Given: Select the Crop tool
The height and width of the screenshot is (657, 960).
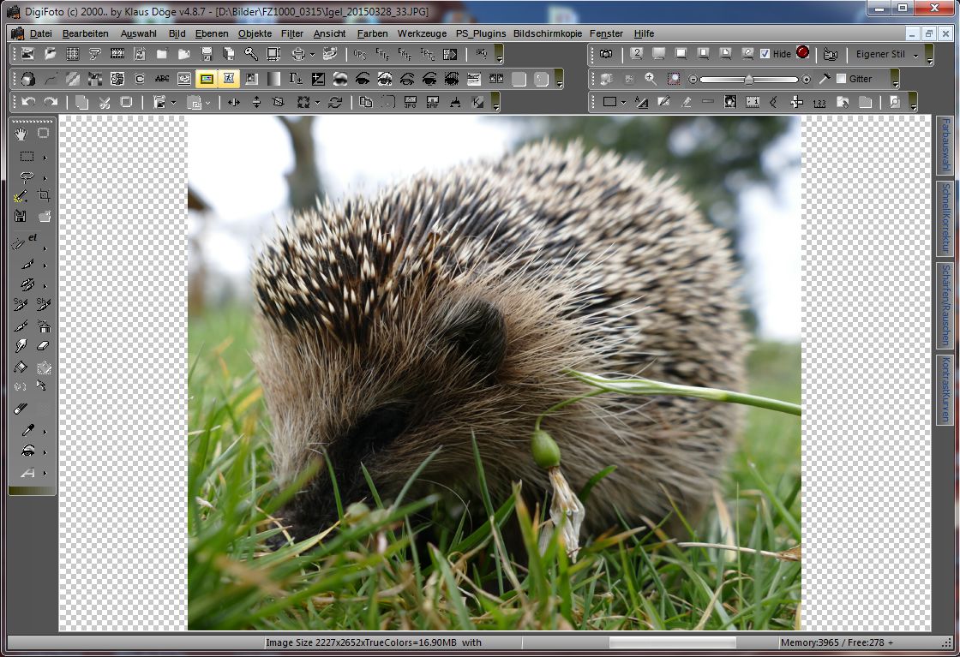Looking at the screenshot, I should pos(44,196).
